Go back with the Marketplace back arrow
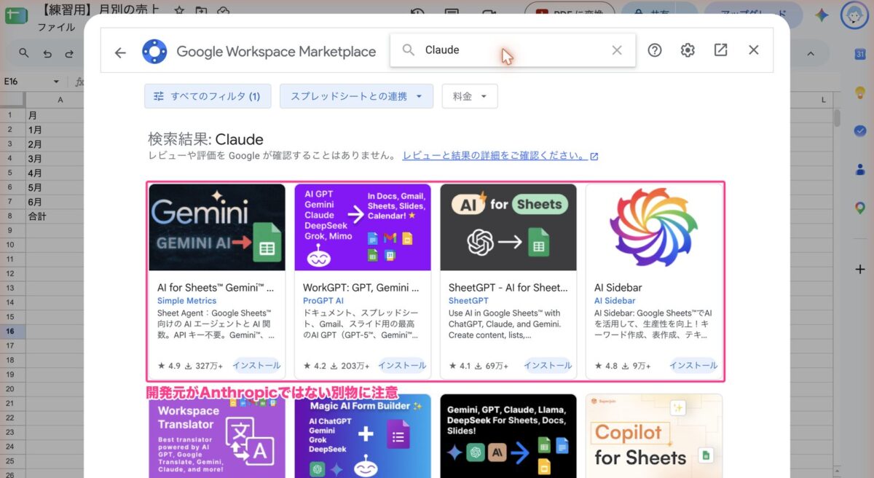 click(x=120, y=52)
